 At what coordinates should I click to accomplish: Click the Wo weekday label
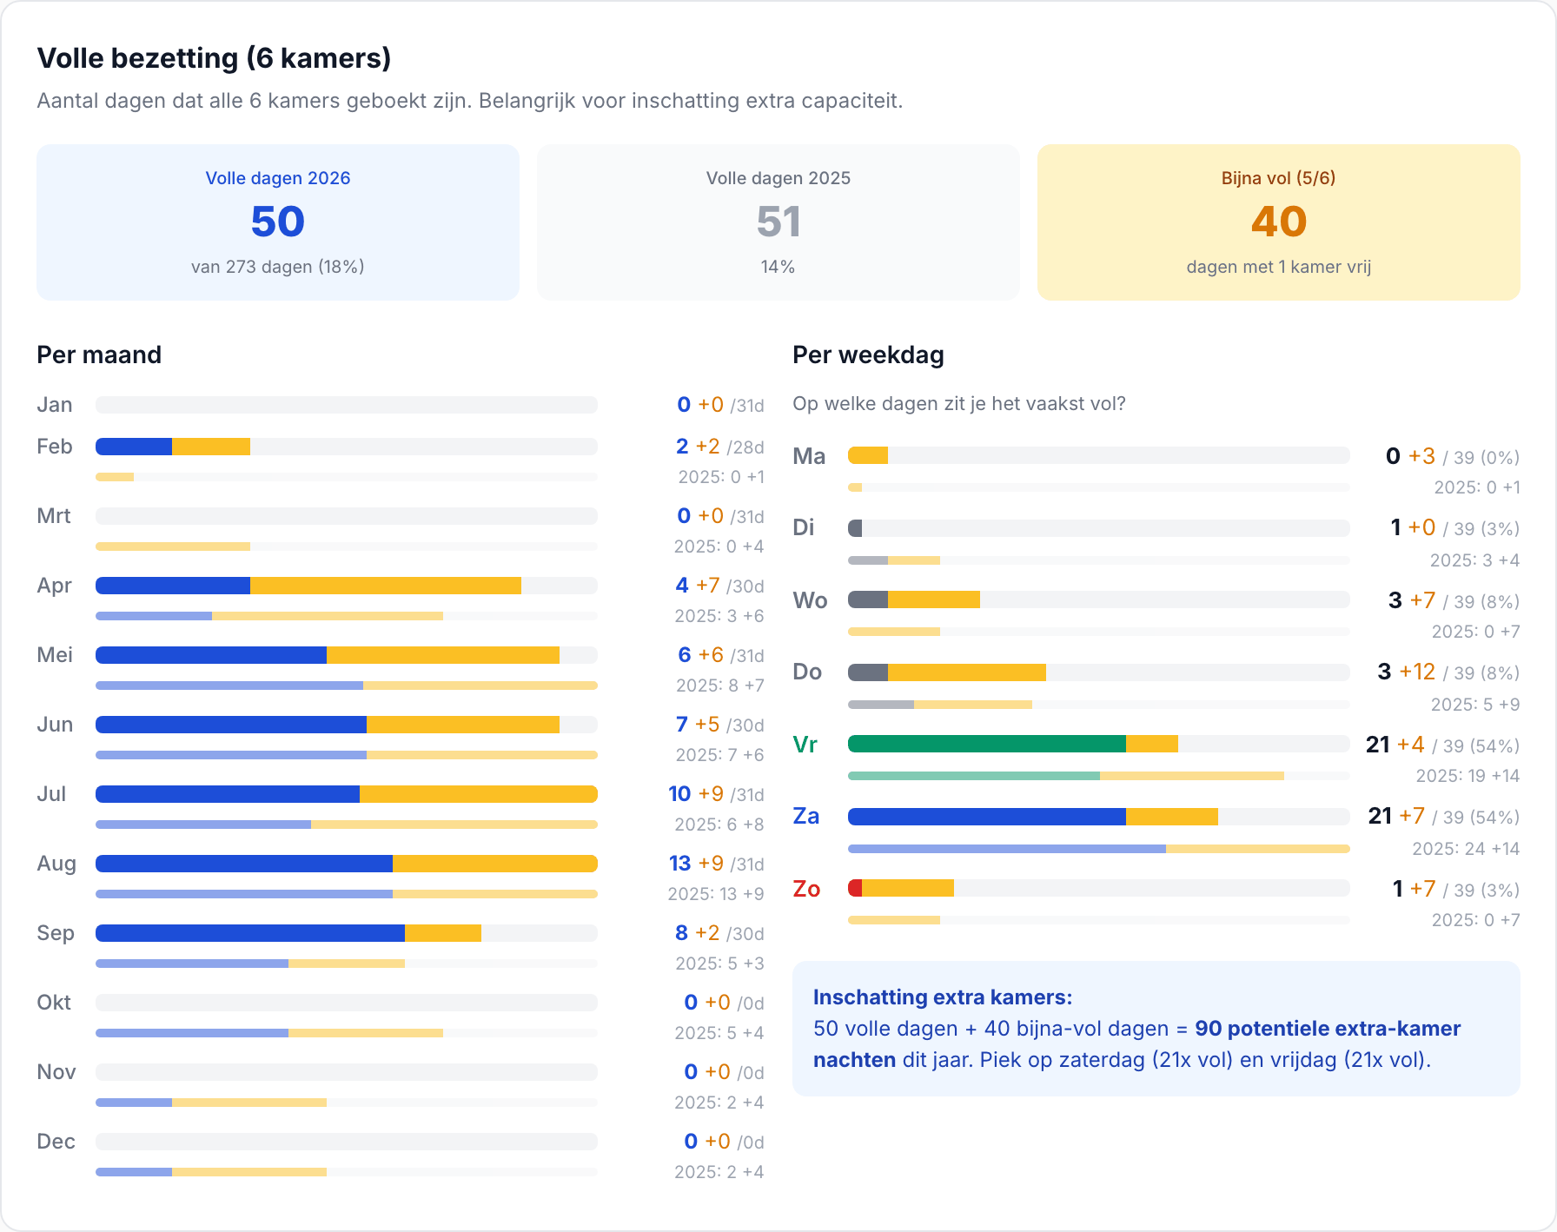tap(810, 600)
